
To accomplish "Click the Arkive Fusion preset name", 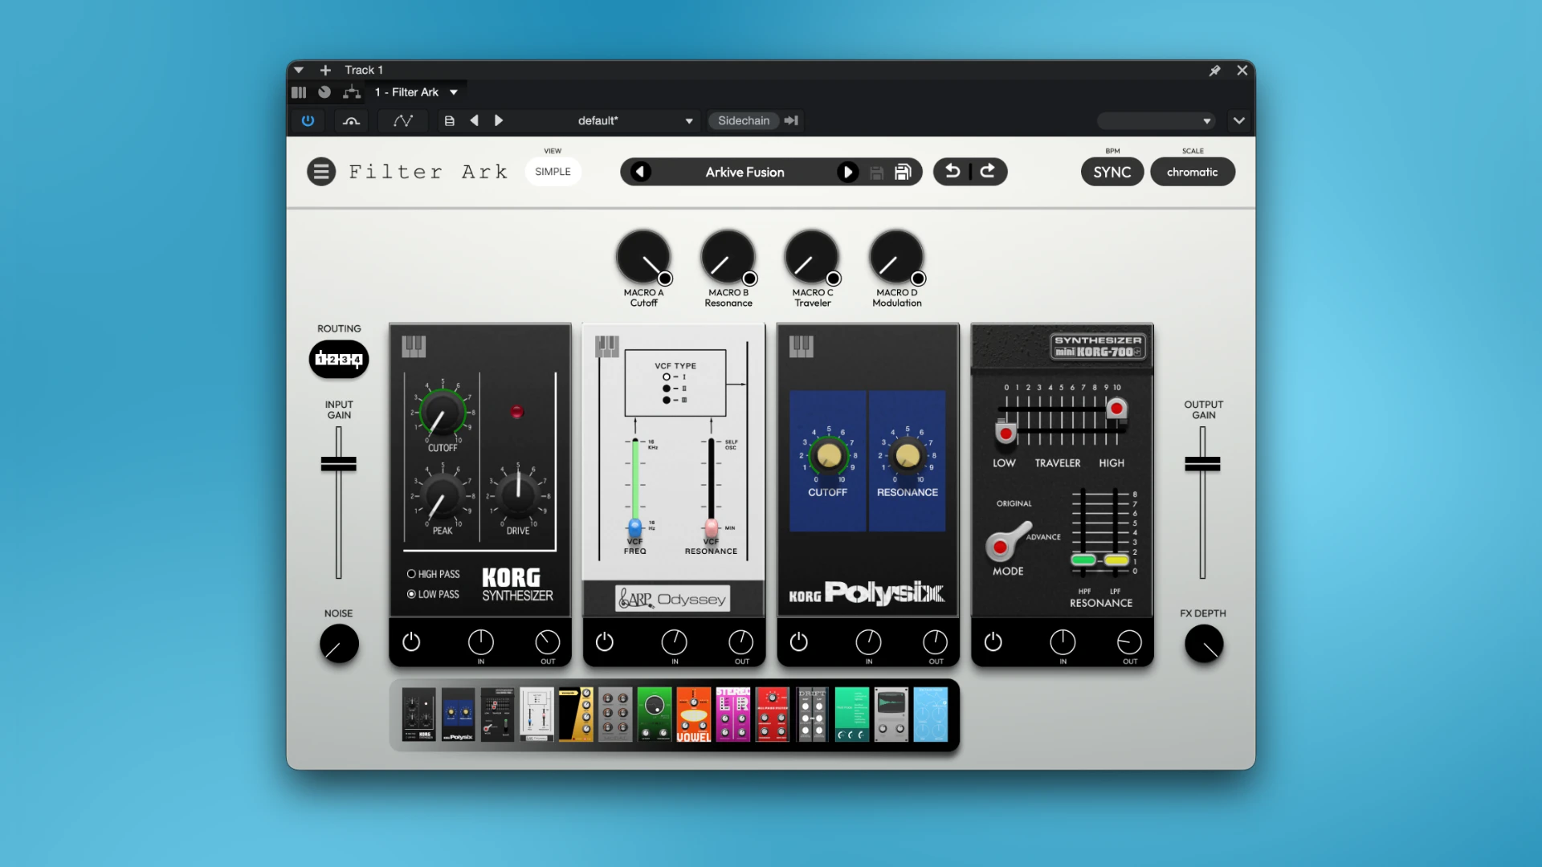I will [x=744, y=172].
